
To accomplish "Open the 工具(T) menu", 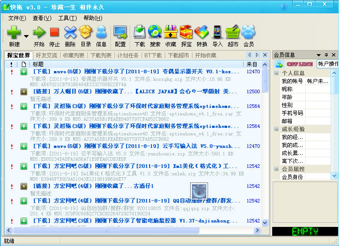I will [x=67, y=18].
